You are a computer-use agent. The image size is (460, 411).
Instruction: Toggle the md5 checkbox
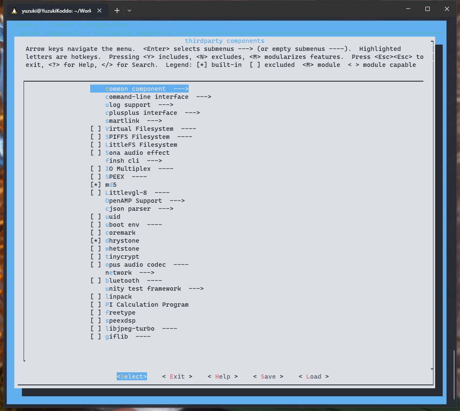click(96, 185)
